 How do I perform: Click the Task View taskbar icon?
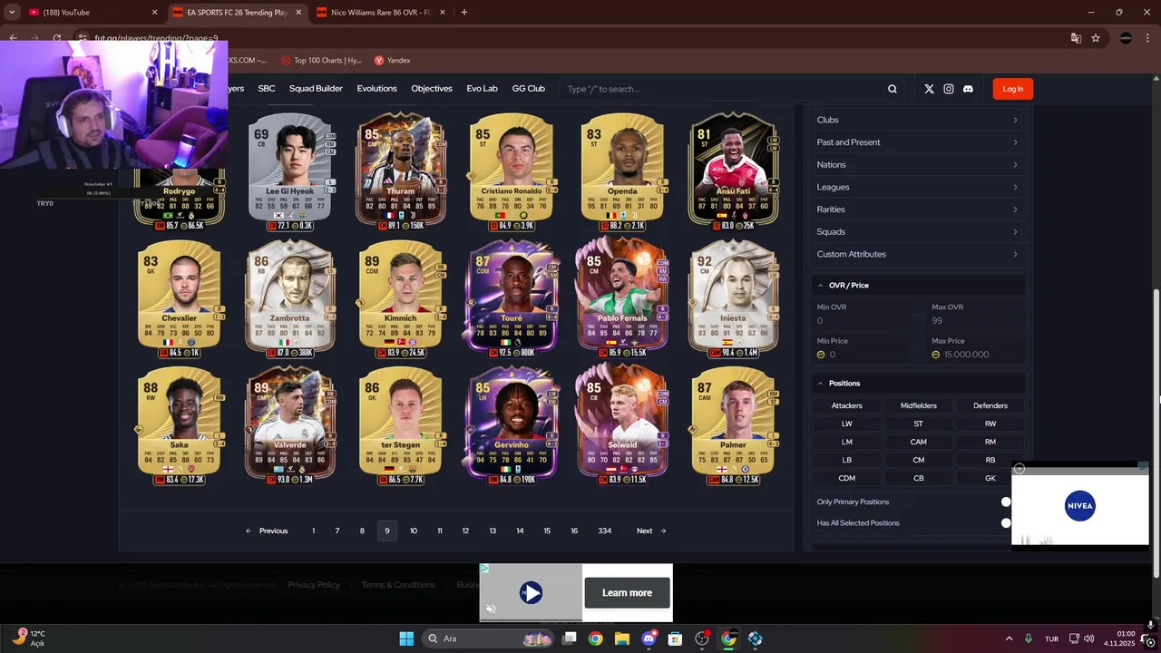[569, 638]
